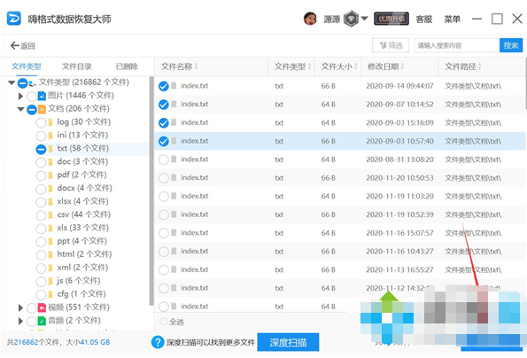Open the account dropdown arrow beside the badge

(364, 19)
